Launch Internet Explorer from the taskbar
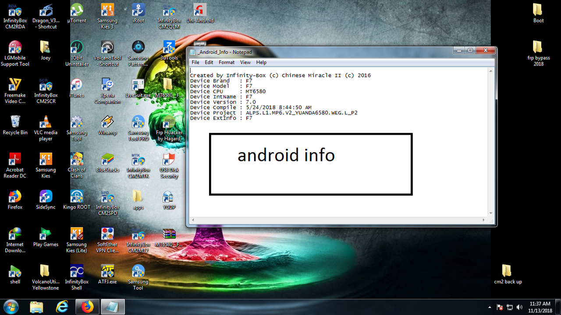This screenshot has width=561, height=315. 62,307
